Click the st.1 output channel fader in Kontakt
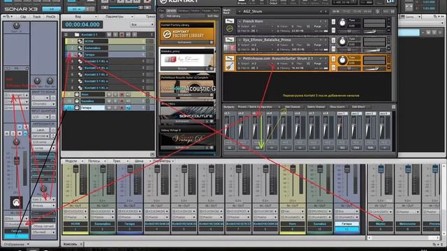447x251 pixels. click(x=227, y=128)
